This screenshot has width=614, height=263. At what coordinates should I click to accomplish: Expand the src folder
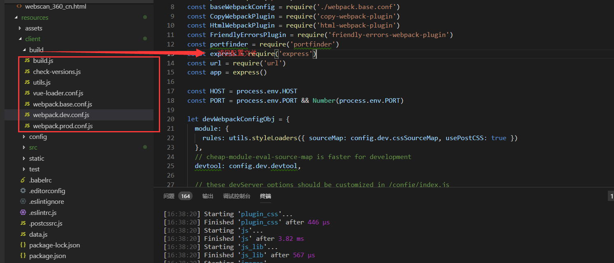pyautogui.click(x=24, y=147)
